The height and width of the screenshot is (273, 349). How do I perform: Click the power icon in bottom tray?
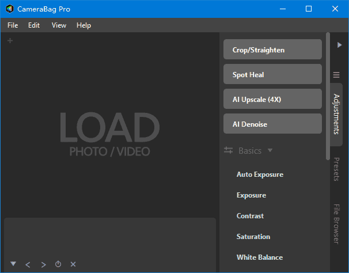[58, 264]
